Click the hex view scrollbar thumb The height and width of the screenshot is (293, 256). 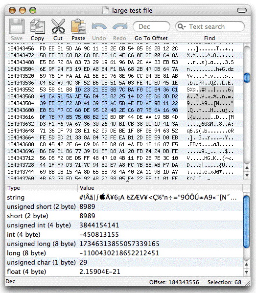(247, 77)
